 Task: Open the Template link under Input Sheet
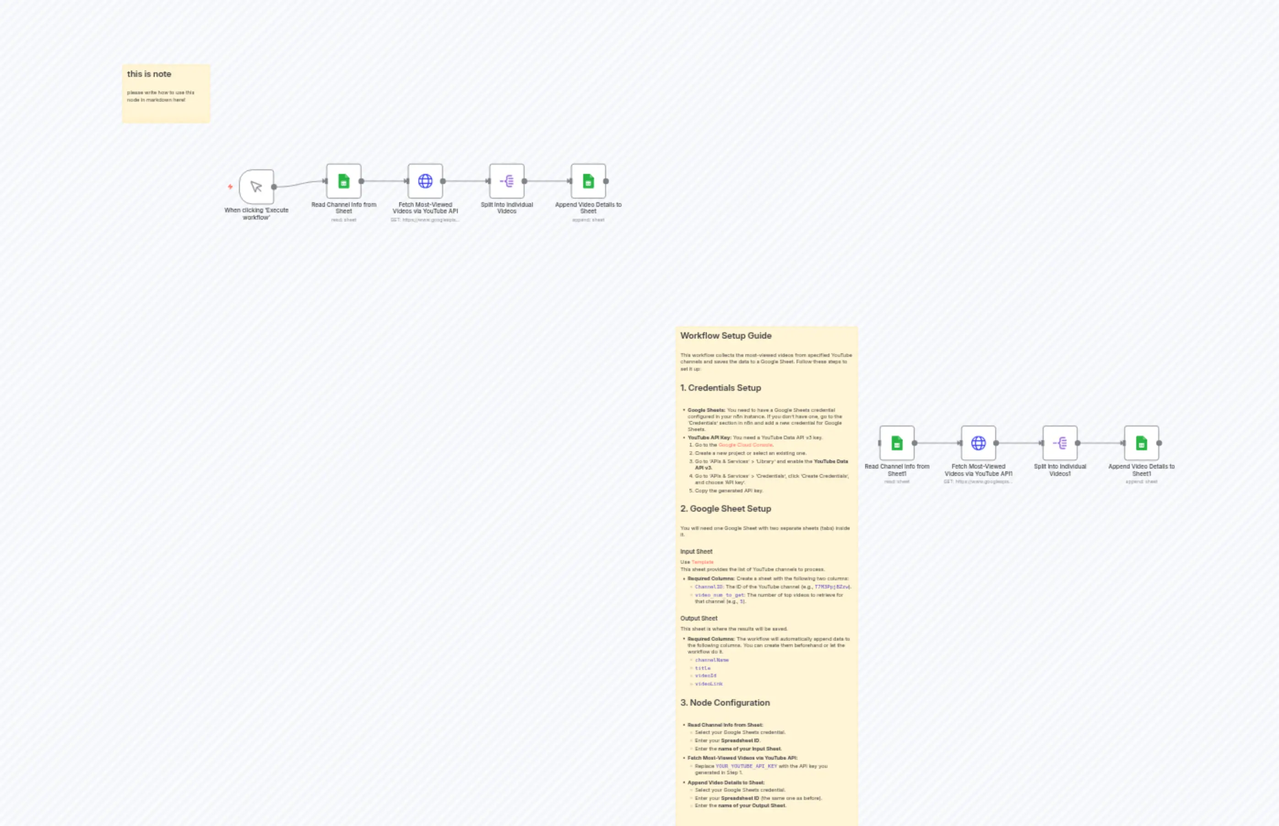tap(702, 562)
